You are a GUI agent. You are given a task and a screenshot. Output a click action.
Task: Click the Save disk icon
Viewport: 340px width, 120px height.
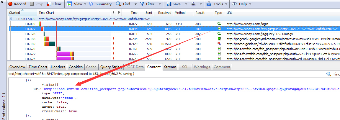click(169, 4)
